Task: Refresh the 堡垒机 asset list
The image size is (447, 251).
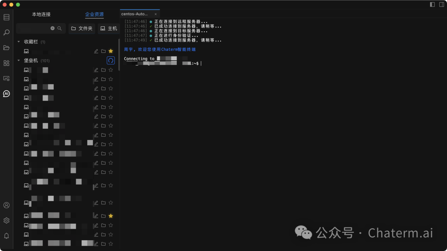Action: [111, 60]
